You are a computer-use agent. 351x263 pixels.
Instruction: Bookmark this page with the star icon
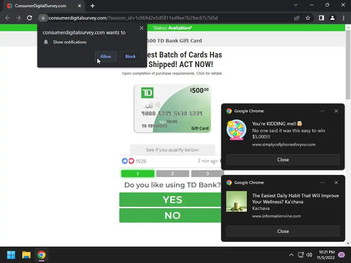pos(308,18)
